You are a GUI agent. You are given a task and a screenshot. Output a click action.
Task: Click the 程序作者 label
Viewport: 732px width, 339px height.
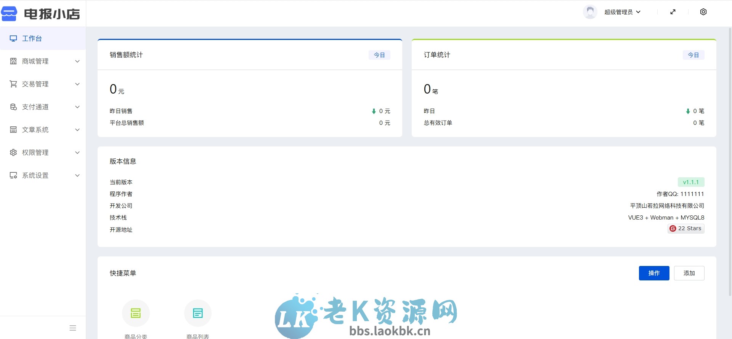121,194
